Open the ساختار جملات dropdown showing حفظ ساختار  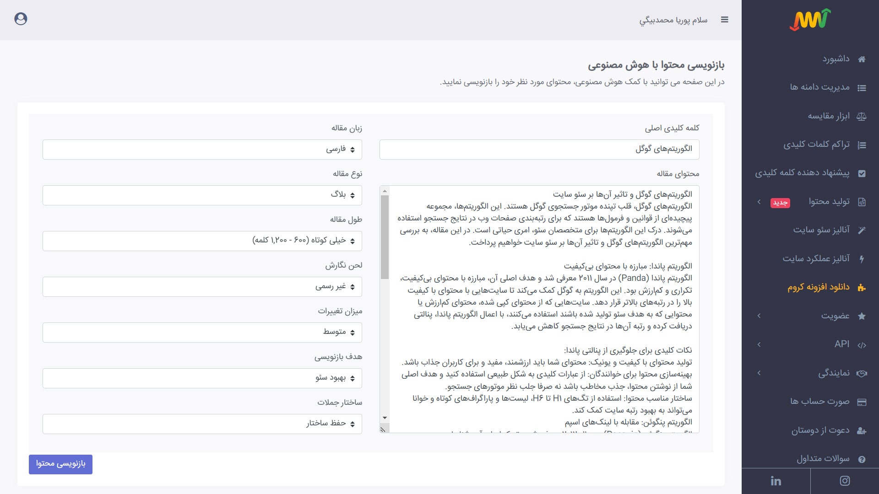(202, 424)
